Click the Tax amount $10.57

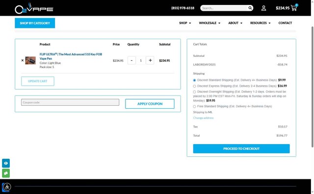click(283, 126)
